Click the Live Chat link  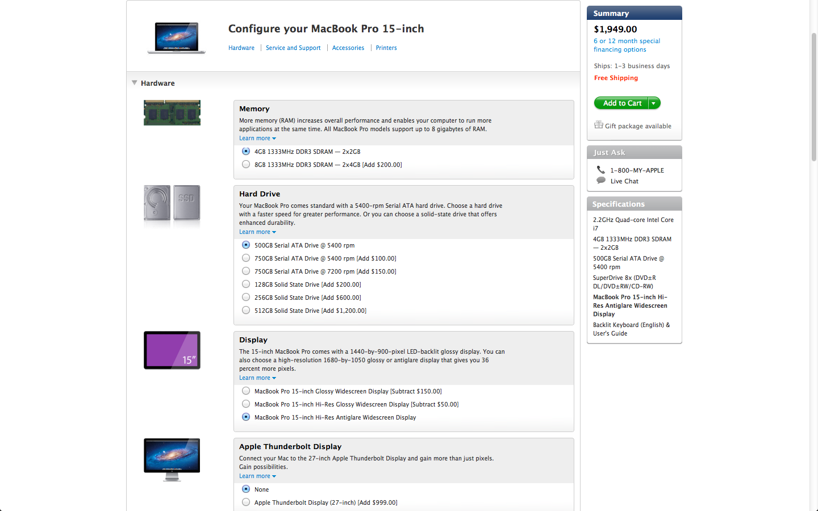[x=624, y=182]
